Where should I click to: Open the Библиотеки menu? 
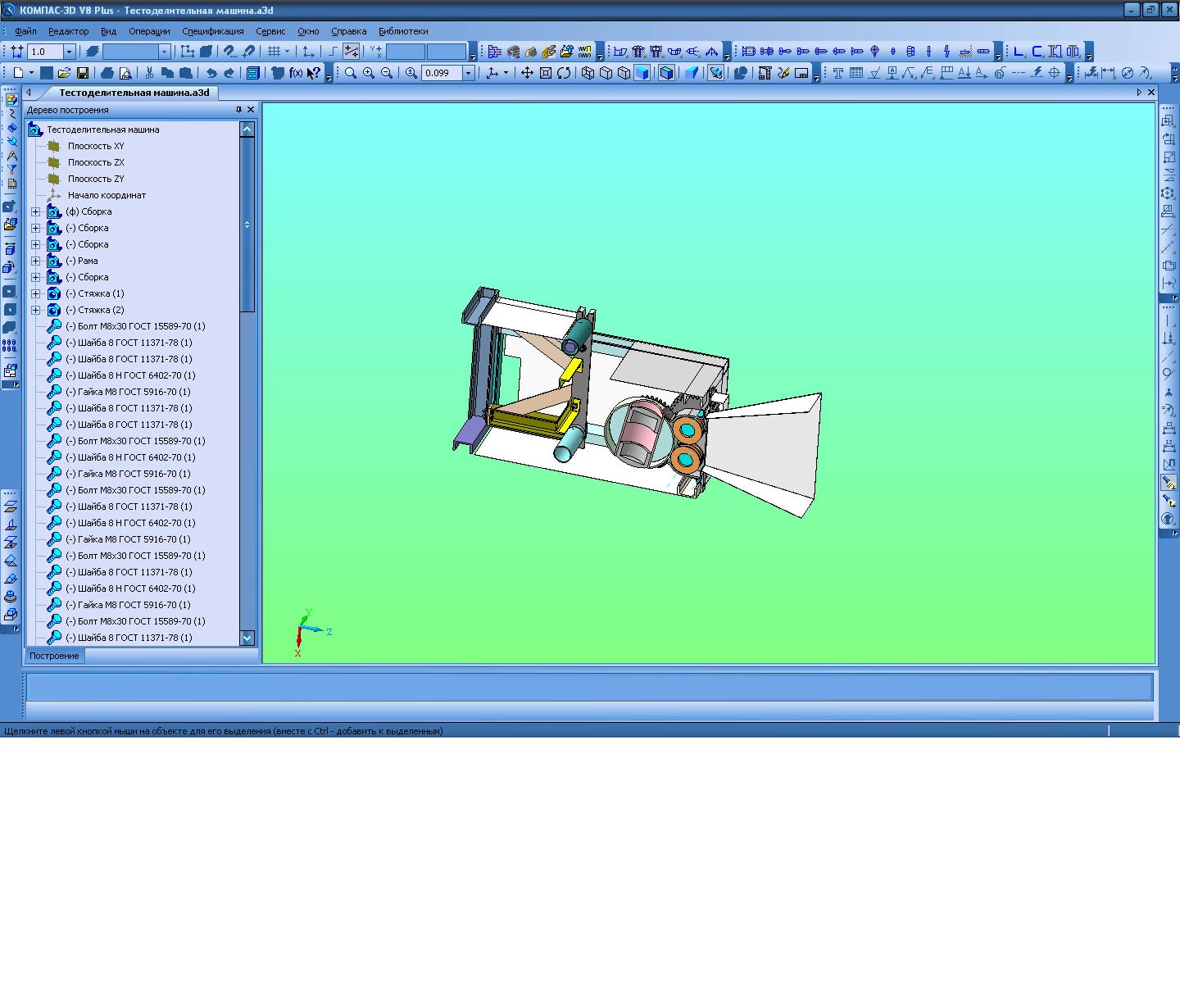[x=402, y=31]
